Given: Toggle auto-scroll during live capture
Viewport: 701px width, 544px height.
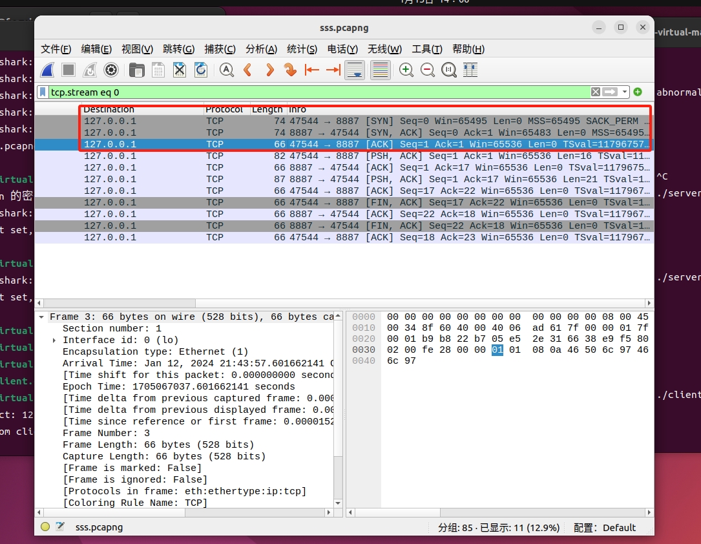Looking at the screenshot, I should tap(355, 70).
